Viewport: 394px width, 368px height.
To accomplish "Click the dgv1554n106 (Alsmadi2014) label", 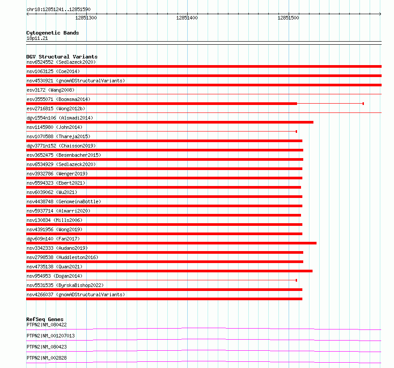I will tap(60, 118).
